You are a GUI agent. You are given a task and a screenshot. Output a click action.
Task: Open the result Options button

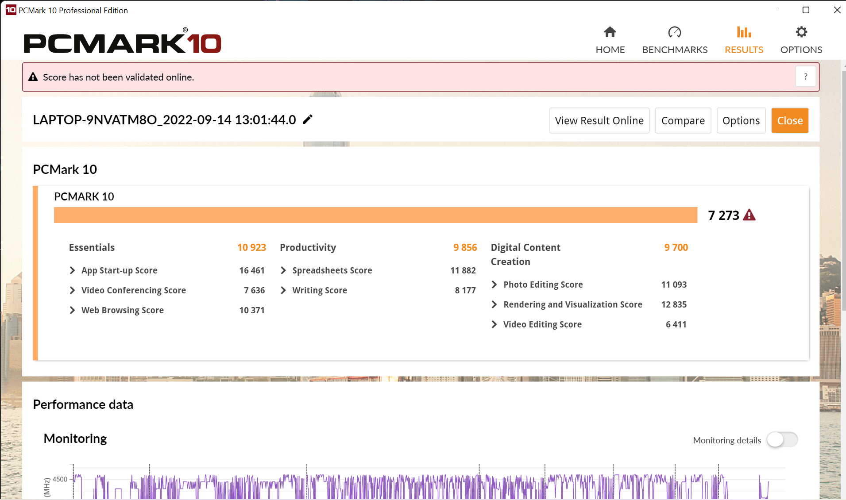pyautogui.click(x=741, y=120)
